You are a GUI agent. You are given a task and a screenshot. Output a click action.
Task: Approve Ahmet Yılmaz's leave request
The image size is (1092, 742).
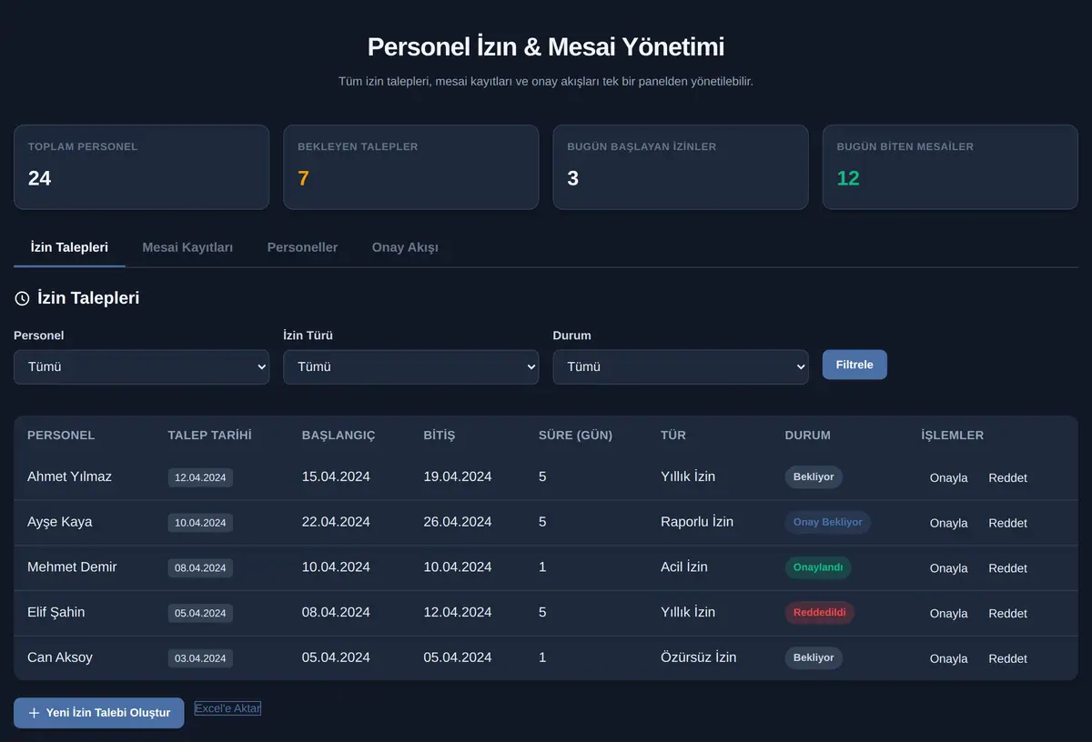point(948,477)
